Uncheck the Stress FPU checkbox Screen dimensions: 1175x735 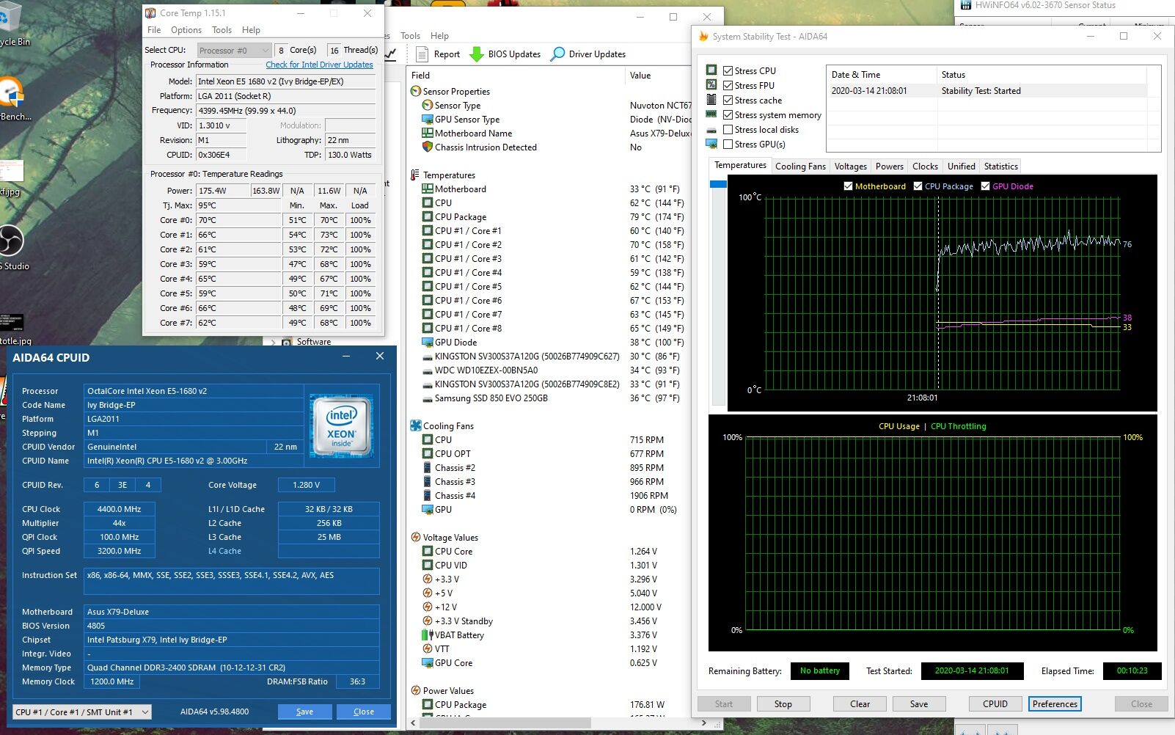(728, 85)
